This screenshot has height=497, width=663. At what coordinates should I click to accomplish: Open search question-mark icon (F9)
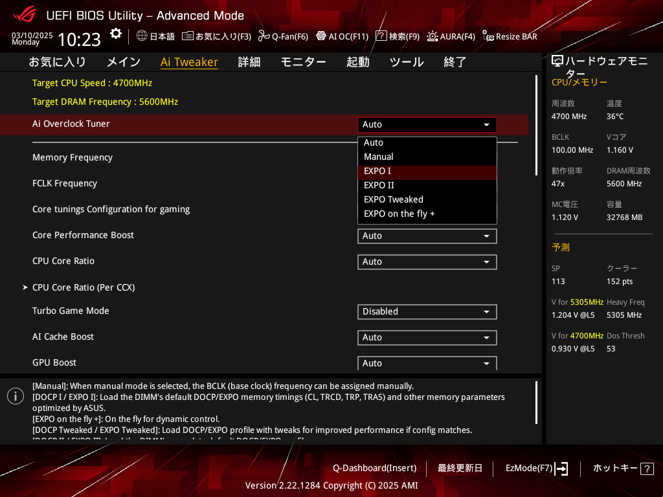(381, 36)
